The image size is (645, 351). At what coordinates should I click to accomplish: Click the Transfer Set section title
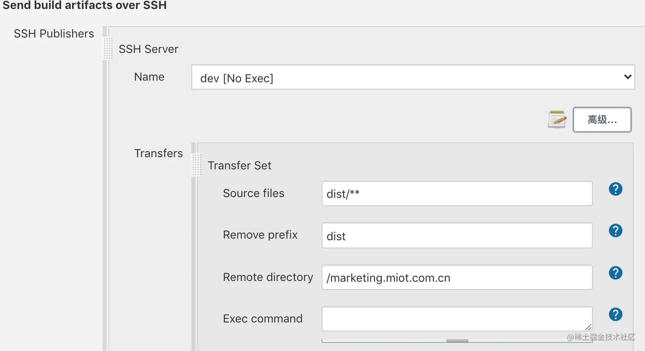click(239, 165)
